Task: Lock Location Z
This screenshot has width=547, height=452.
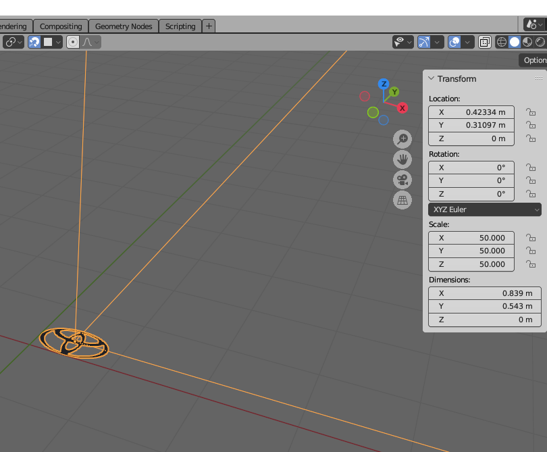Action: pyautogui.click(x=531, y=139)
